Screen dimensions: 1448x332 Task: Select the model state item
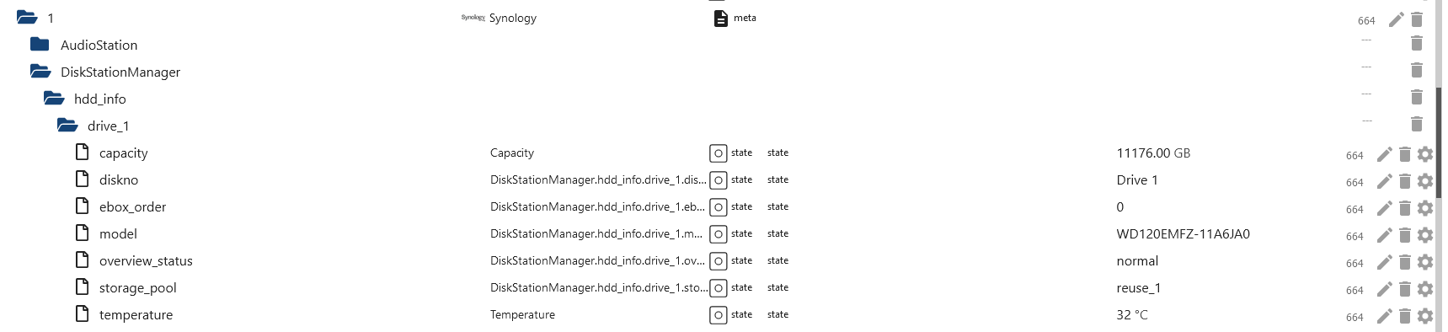coord(118,234)
